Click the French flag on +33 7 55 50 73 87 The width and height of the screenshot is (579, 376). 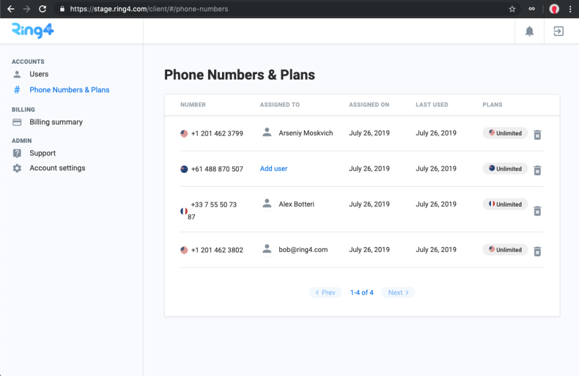[184, 210]
